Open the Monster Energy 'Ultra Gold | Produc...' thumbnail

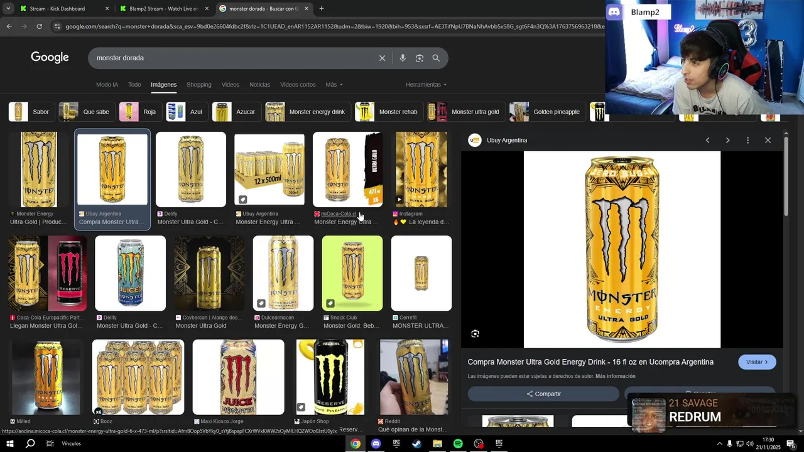click(x=39, y=169)
